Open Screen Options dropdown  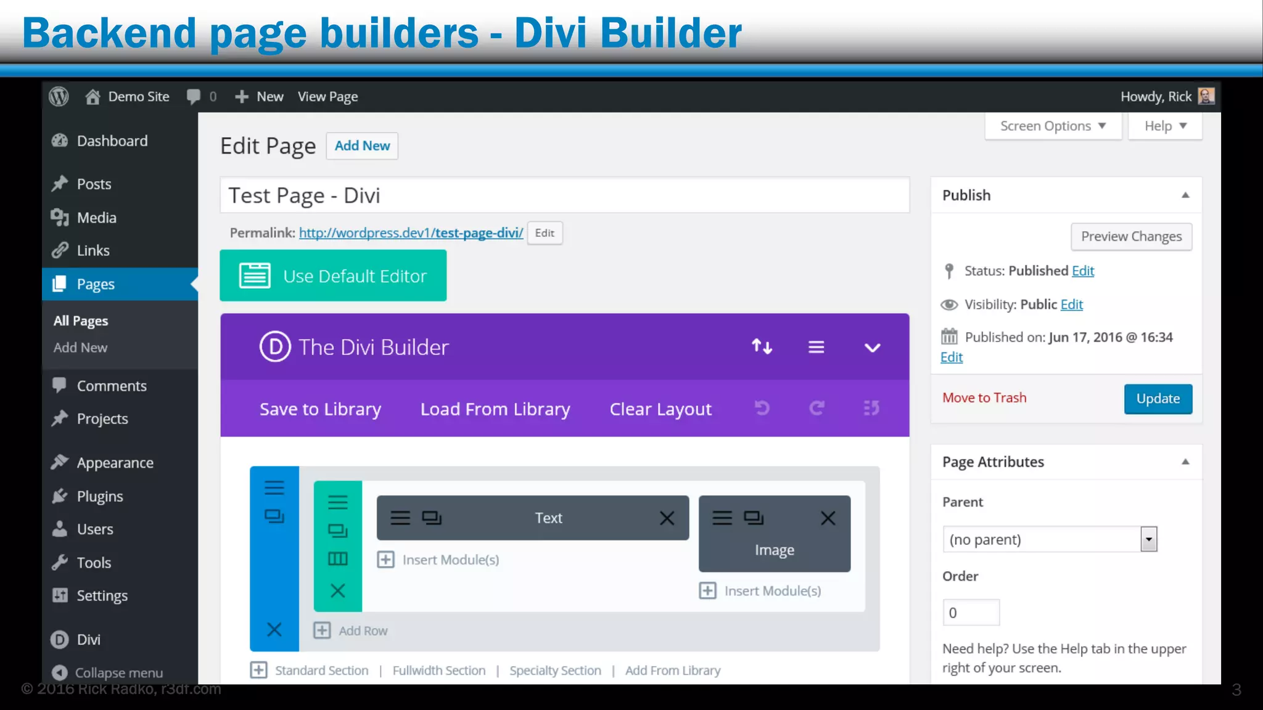[x=1053, y=126]
